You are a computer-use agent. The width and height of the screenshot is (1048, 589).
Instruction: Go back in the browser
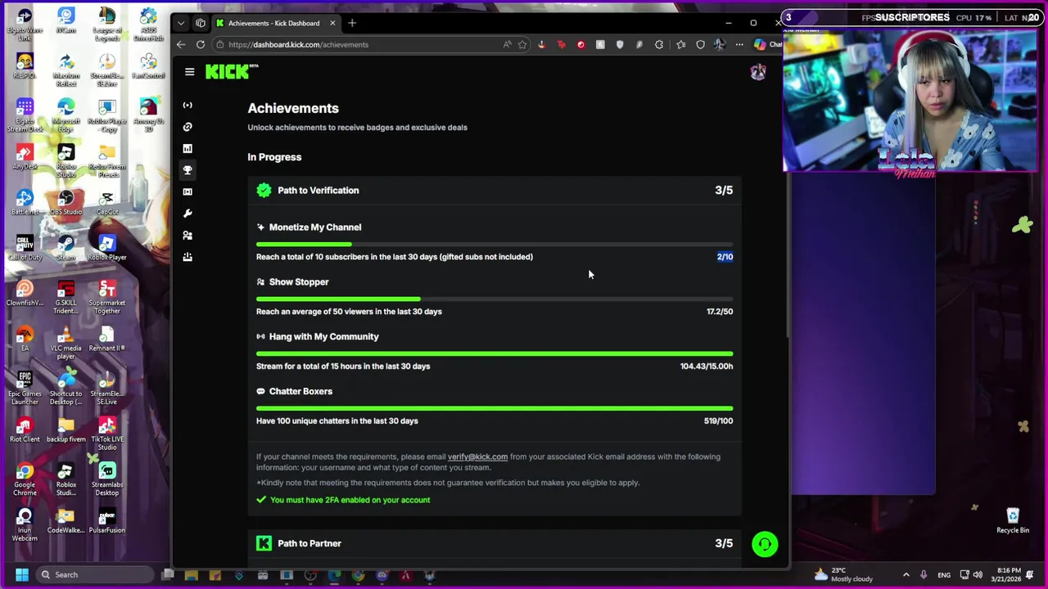click(x=181, y=44)
